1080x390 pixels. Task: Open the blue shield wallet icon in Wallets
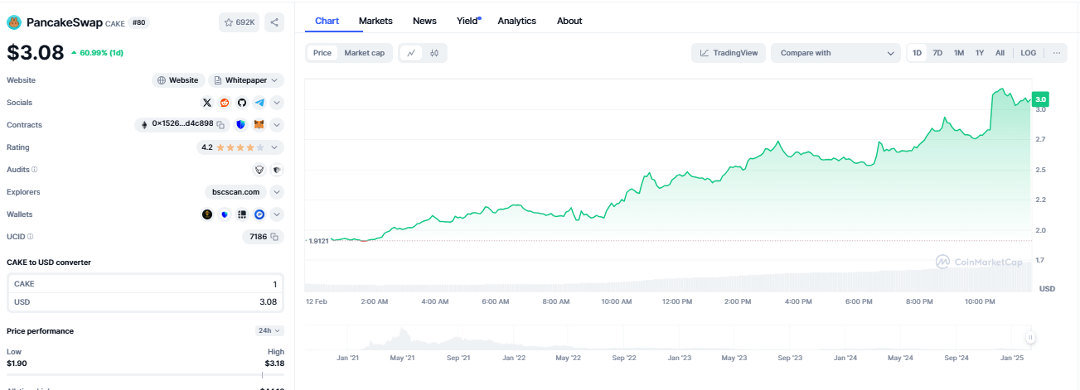tap(225, 214)
